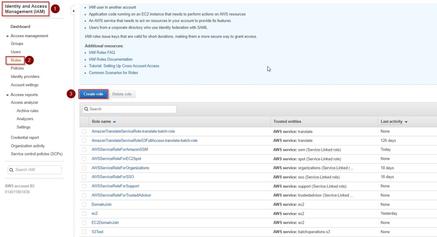Open the Credential report
The width and height of the screenshot is (437, 237).
pyautogui.click(x=25, y=138)
